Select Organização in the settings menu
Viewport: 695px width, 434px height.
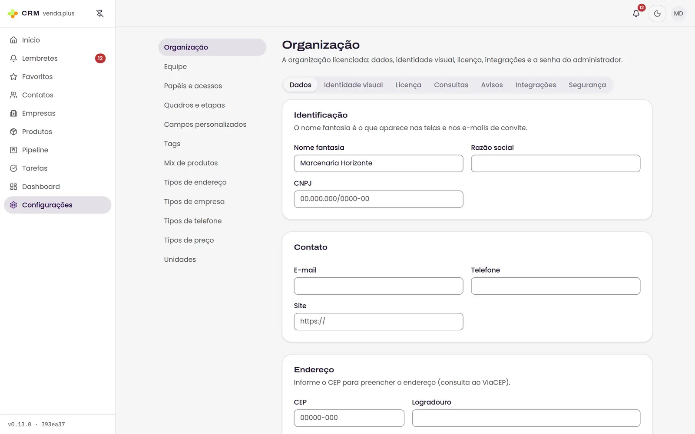[212, 47]
